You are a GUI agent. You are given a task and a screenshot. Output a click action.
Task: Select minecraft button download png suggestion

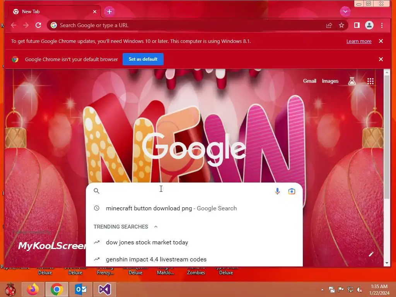click(x=194, y=208)
